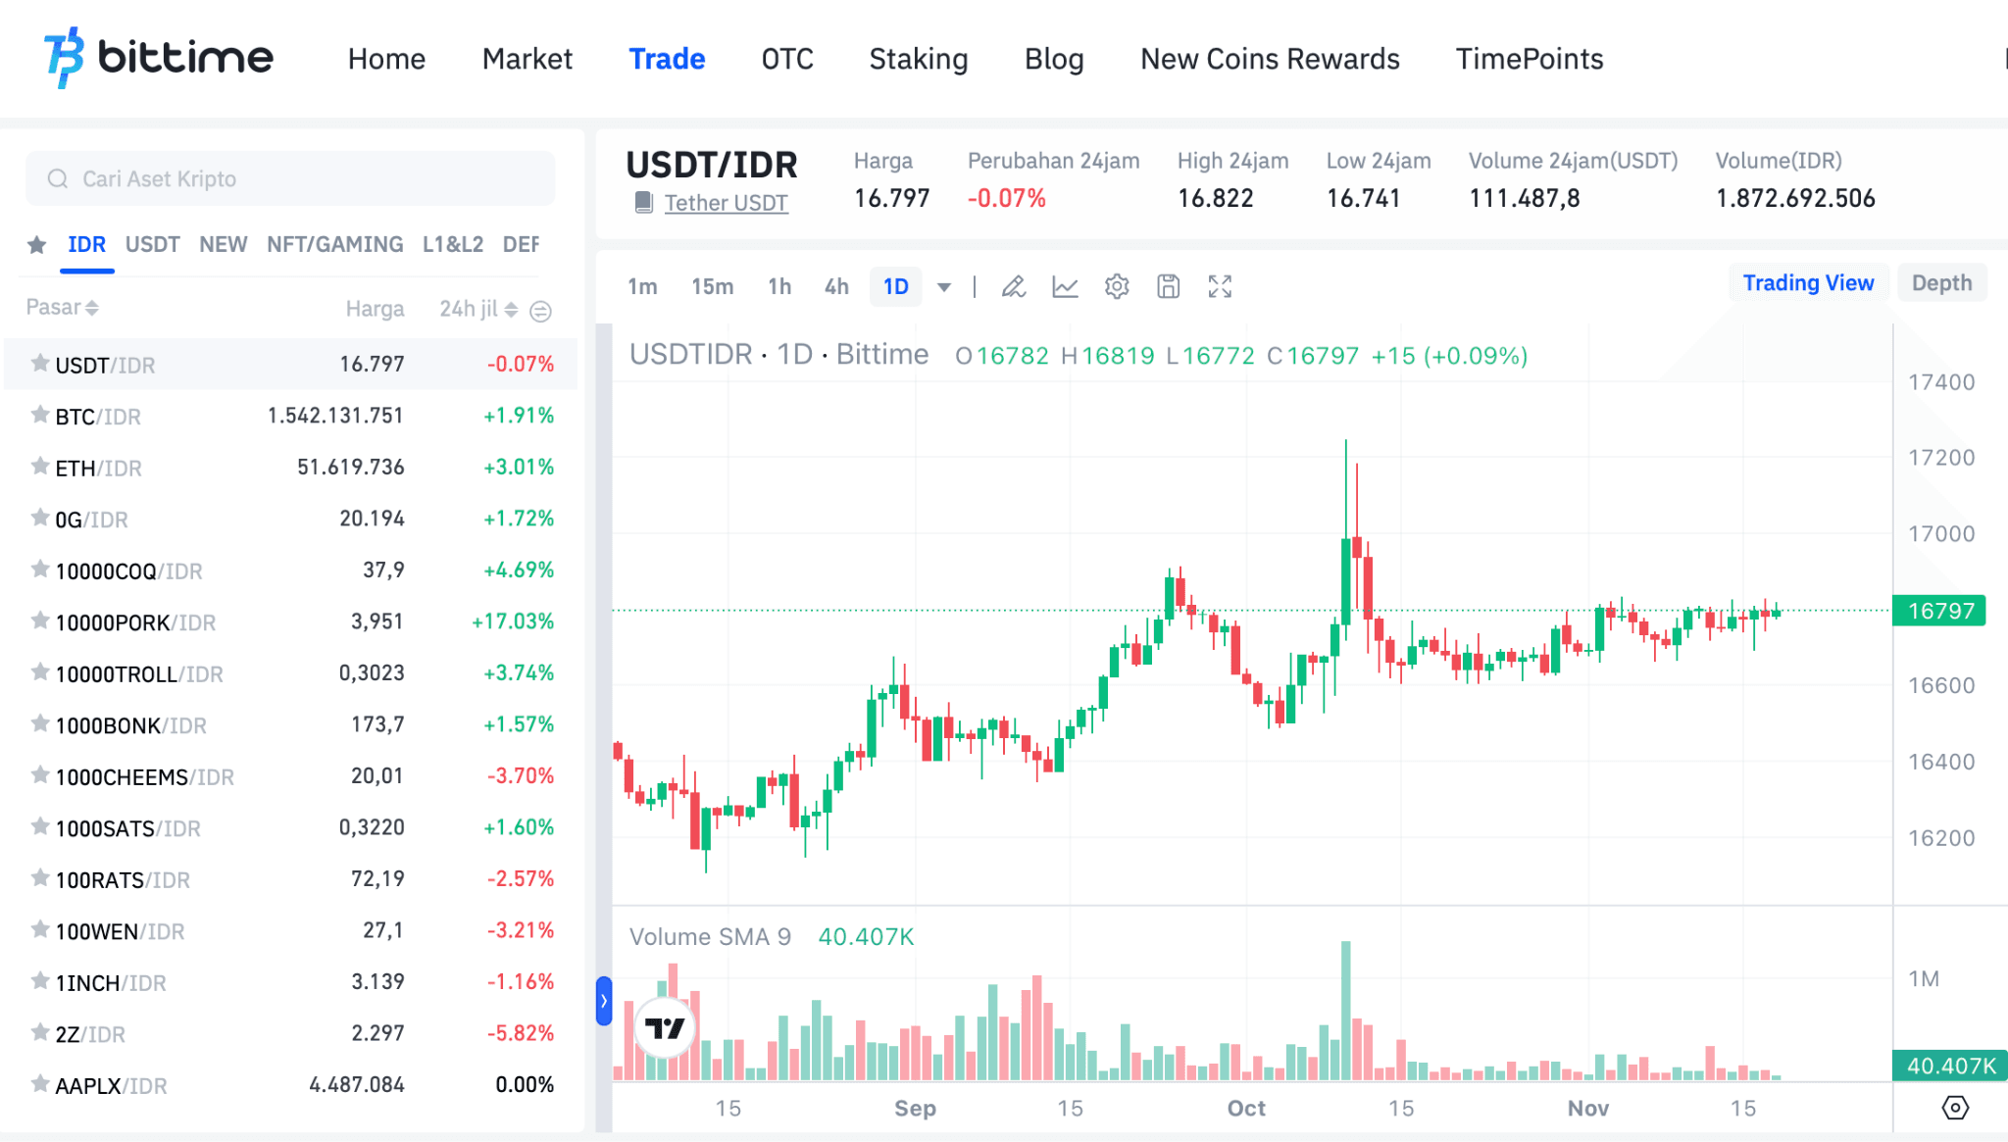Sort the list by Pasar column
This screenshot has height=1142, width=2008.
point(63,308)
